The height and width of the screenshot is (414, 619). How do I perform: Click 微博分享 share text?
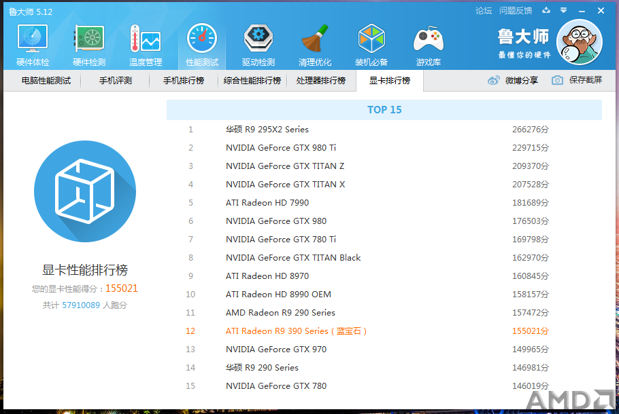coord(522,80)
